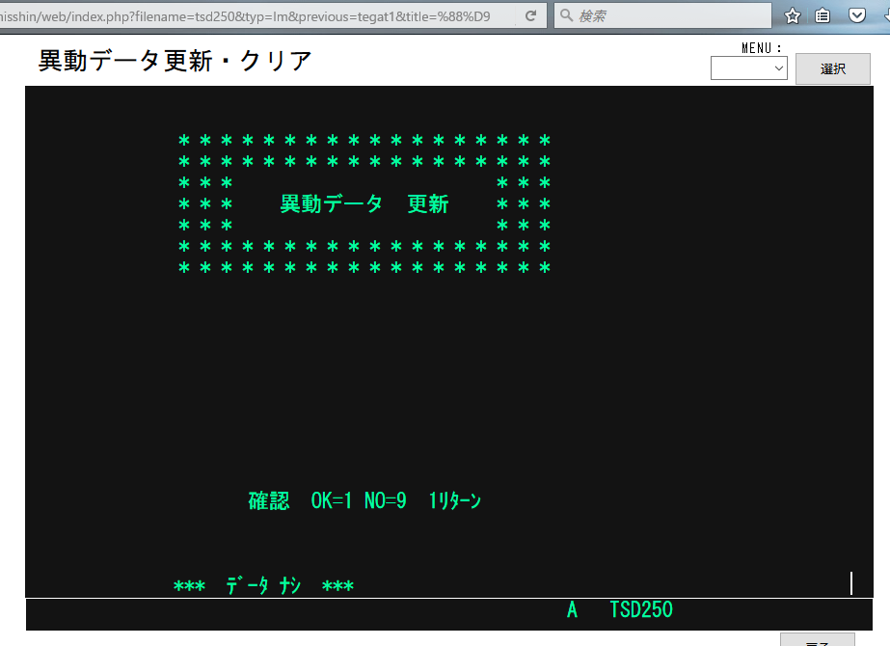Screen dimensions: 890x646
Task: Click the Pocket save icon
Action: tap(855, 15)
